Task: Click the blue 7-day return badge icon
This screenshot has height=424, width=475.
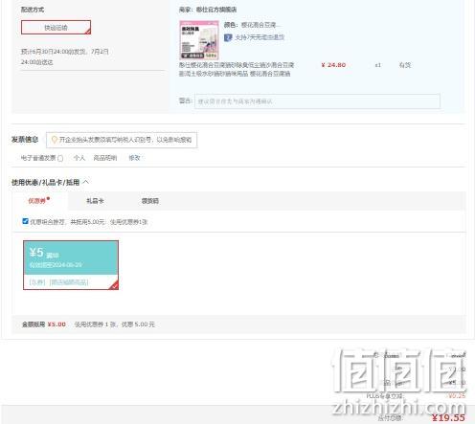Action: click(x=228, y=37)
